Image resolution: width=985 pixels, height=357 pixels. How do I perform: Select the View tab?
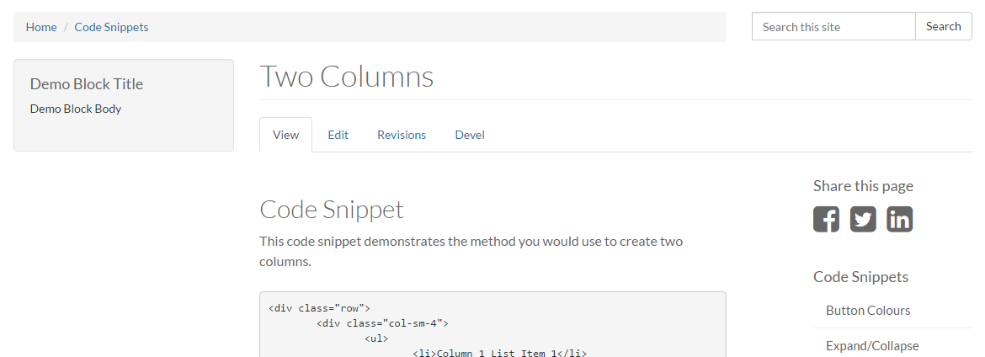point(286,135)
